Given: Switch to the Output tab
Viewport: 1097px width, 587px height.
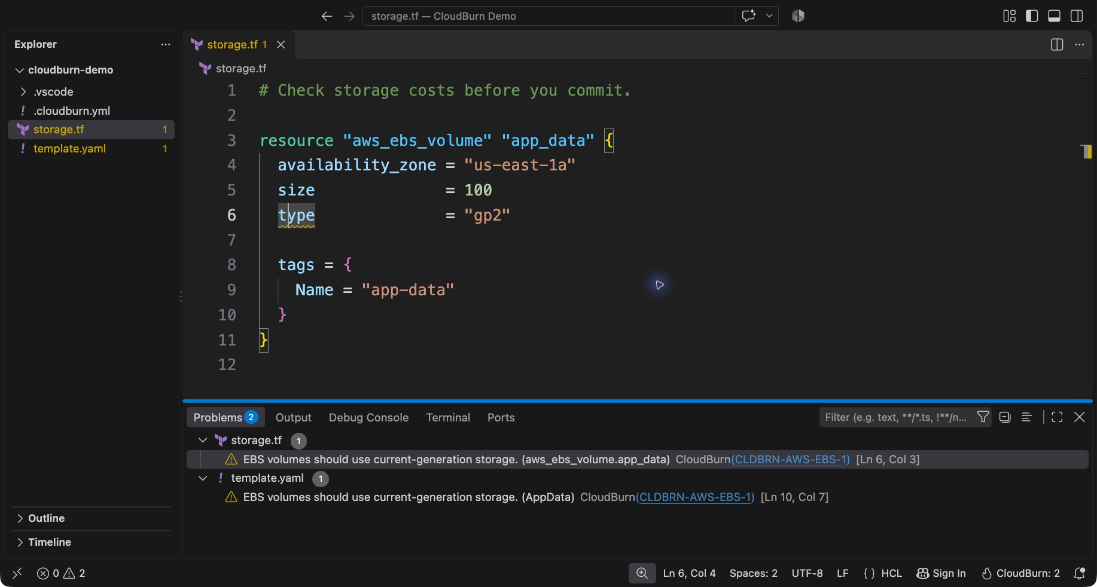Looking at the screenshot, I should [293, 417].
